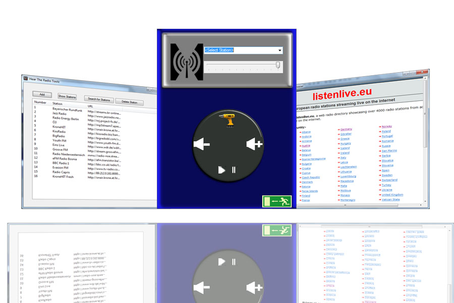The height and width of the screenshot is (303, 454).
Task: Select the KissRadio station row
Action: 77,132
